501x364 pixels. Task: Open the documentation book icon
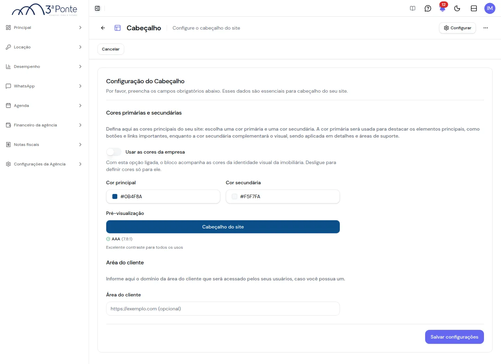(413, 8)
